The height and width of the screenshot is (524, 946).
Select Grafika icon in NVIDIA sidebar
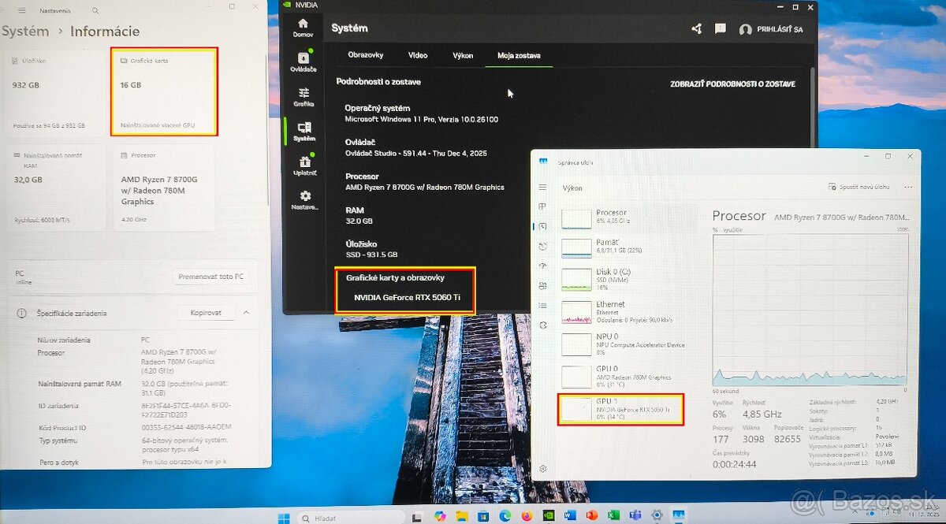click(x=304, y=96)
